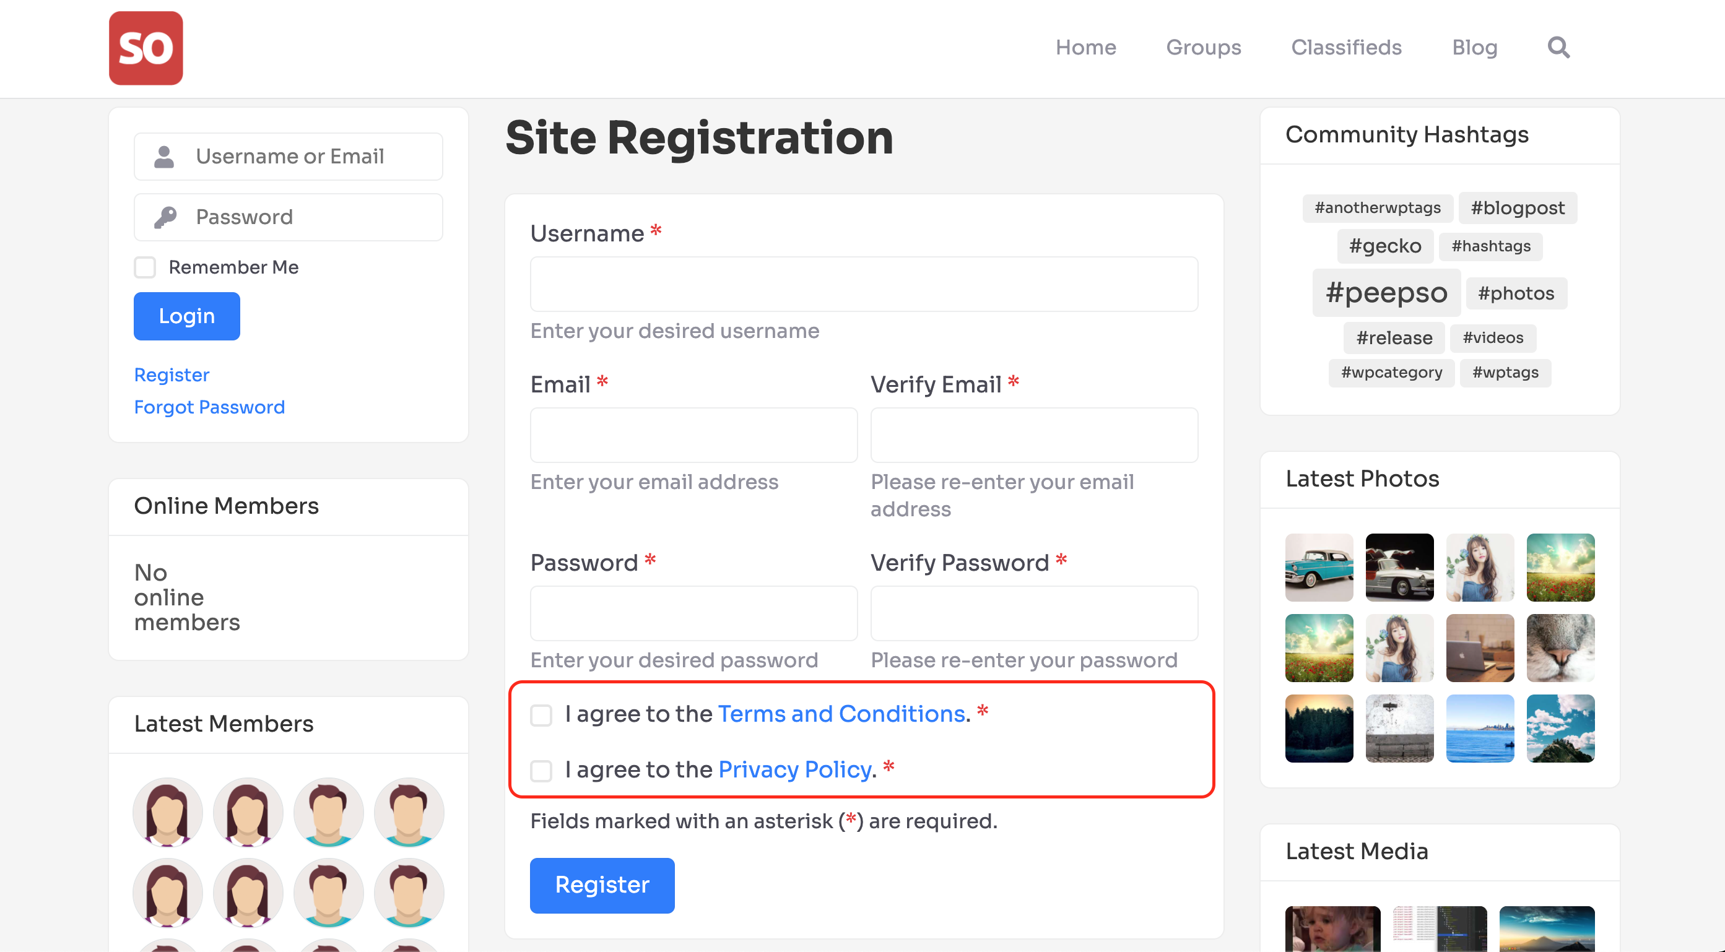
Task: Open Classifieds from the top menu
Action: click(x=1346, y=48)
